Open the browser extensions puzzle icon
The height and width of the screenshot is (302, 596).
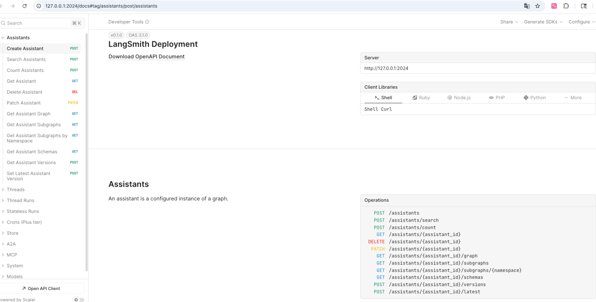(x=566, y=6)
